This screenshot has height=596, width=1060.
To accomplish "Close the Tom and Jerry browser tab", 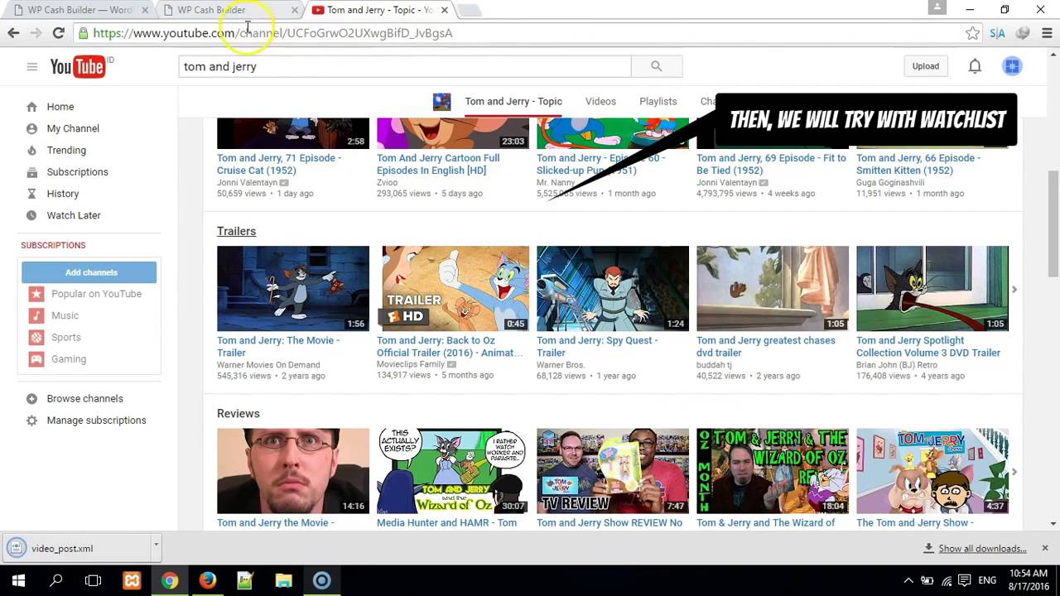I will (444, 10).
